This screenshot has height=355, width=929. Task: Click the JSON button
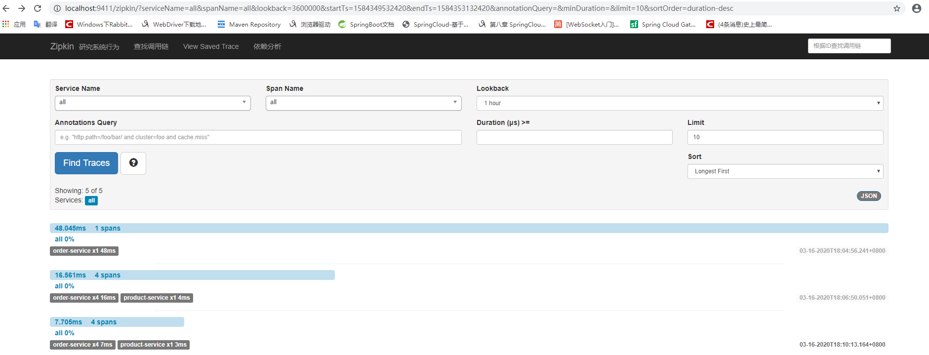click(x=869, y=196)
